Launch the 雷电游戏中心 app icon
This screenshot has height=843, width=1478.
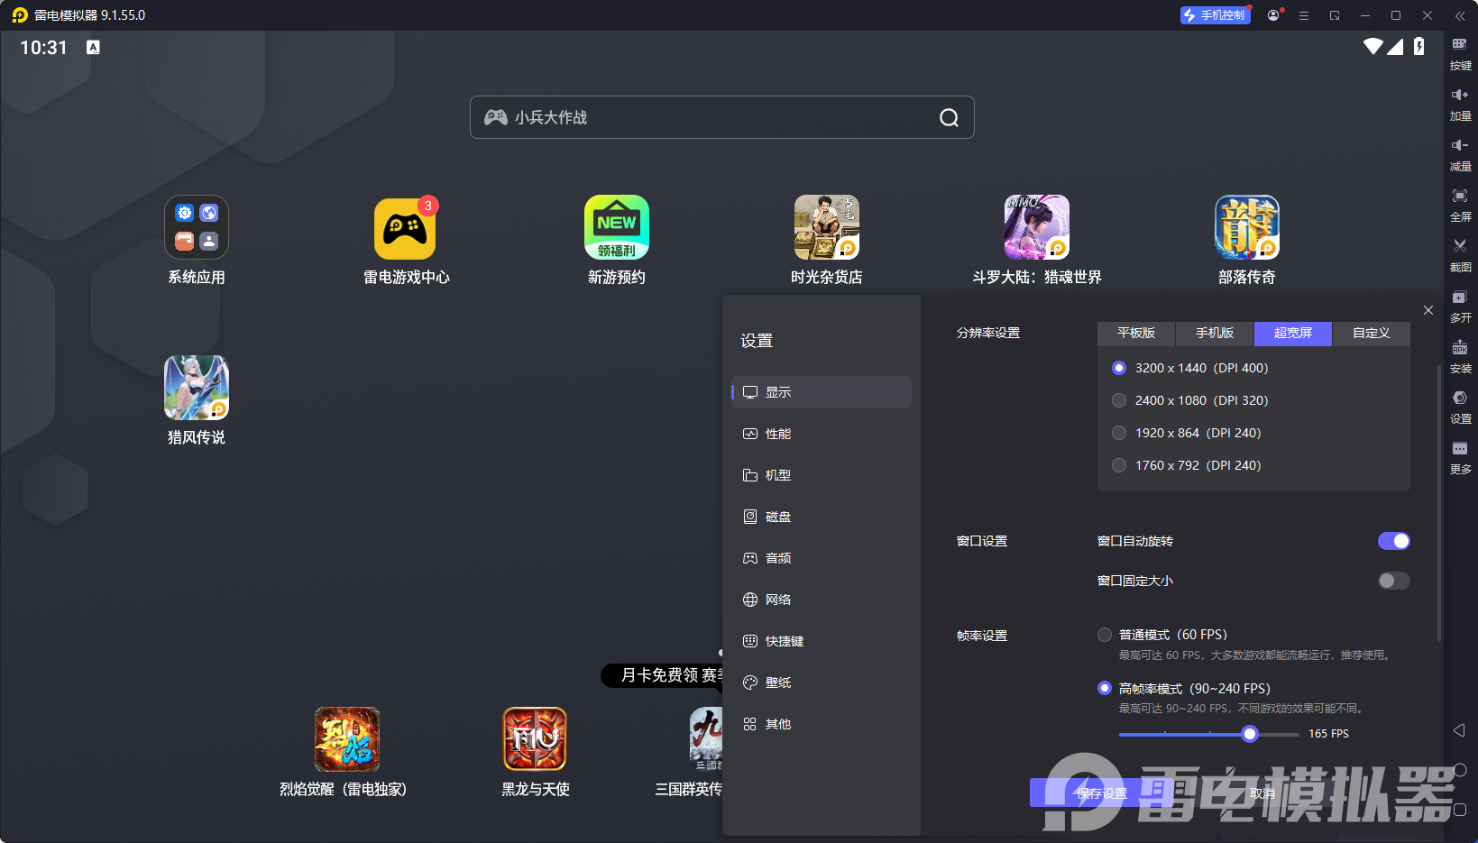click(x=406, y=227)
